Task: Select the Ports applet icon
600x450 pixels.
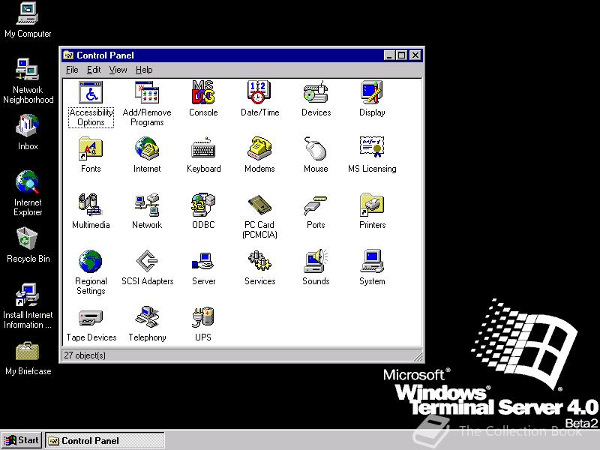Action: 316,205
